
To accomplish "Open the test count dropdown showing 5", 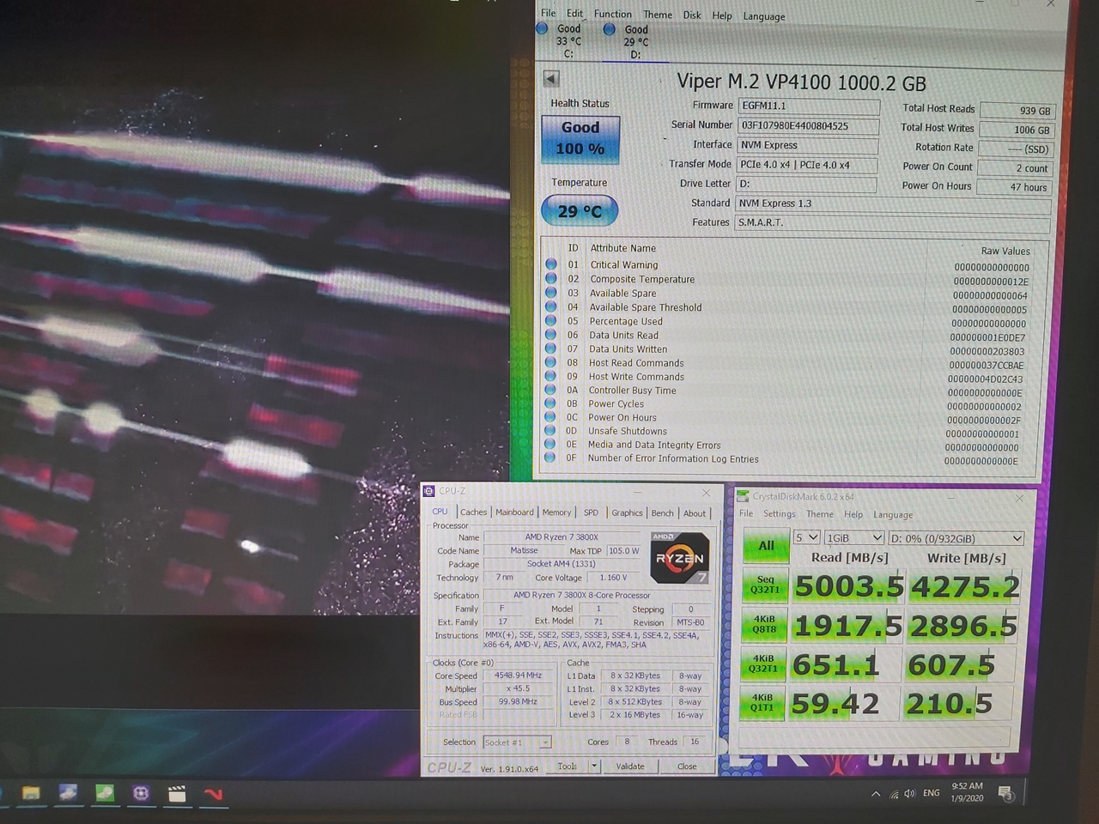I will tap(806, 538).
